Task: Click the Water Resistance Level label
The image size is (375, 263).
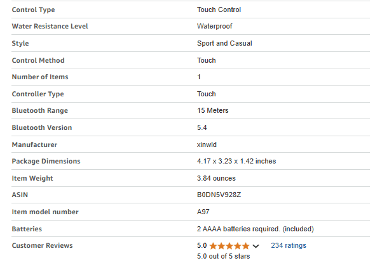Action: [50, 26]
